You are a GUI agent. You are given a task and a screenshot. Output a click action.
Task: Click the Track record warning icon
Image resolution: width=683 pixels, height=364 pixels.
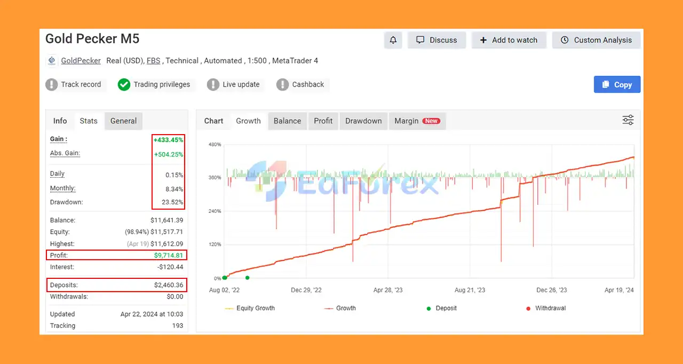pyautogui.click(x=52, y=85)
